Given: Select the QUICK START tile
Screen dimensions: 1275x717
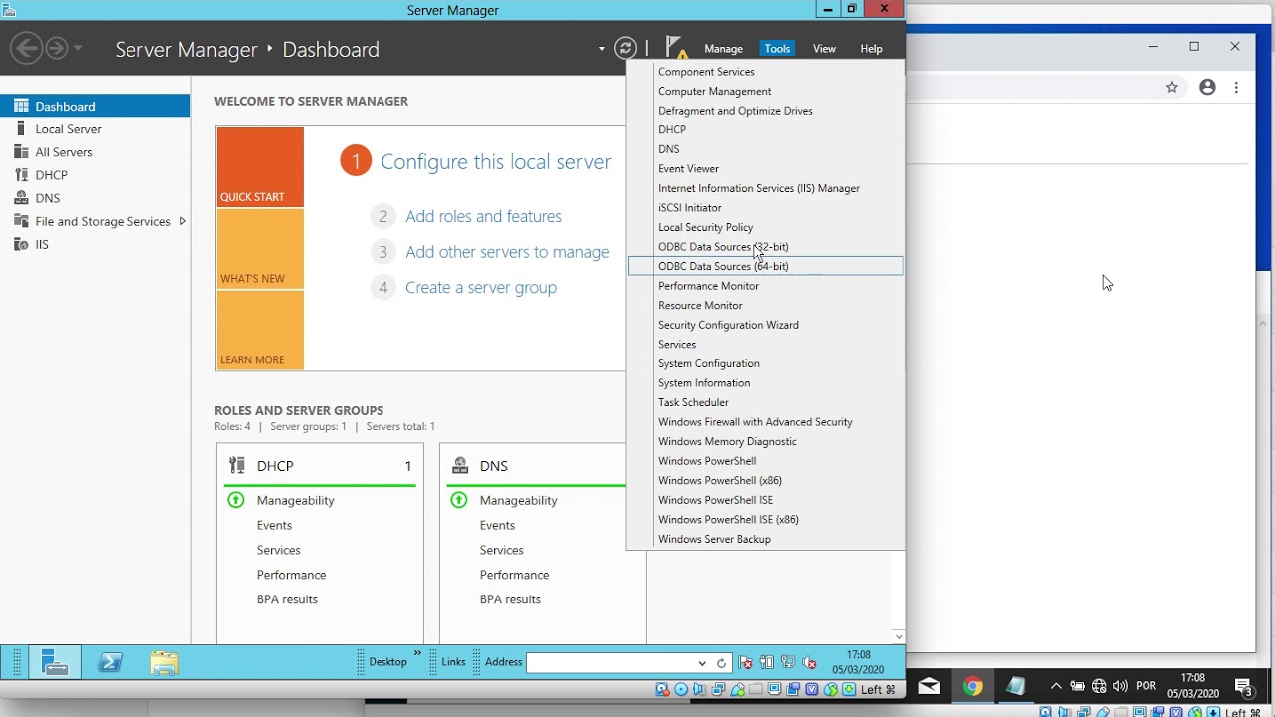Looking at the screenshot, I should click(x=260, y=167).
